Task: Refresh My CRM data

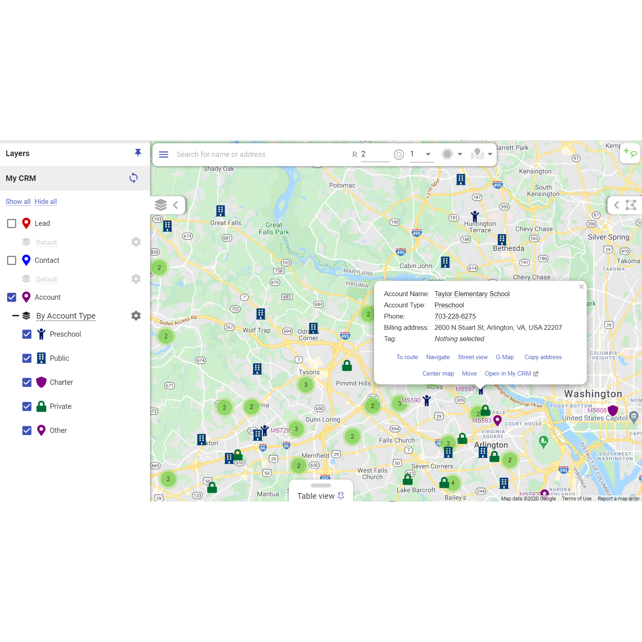Action: tap(134, 178)
